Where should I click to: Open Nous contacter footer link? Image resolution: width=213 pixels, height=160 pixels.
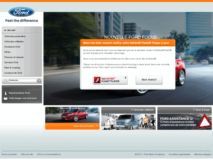9,154
